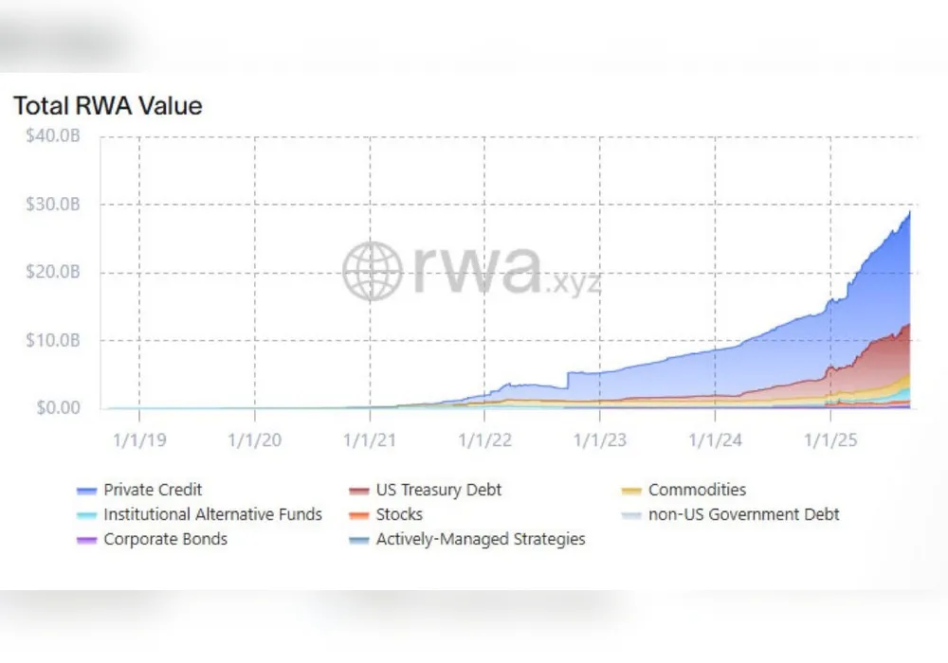Toggle the US Treasury Debt legend entry

point(426,490)
